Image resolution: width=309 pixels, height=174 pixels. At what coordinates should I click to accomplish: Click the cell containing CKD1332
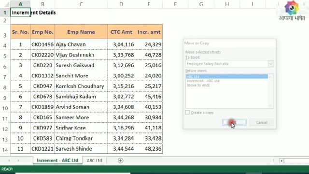[42, 76]
